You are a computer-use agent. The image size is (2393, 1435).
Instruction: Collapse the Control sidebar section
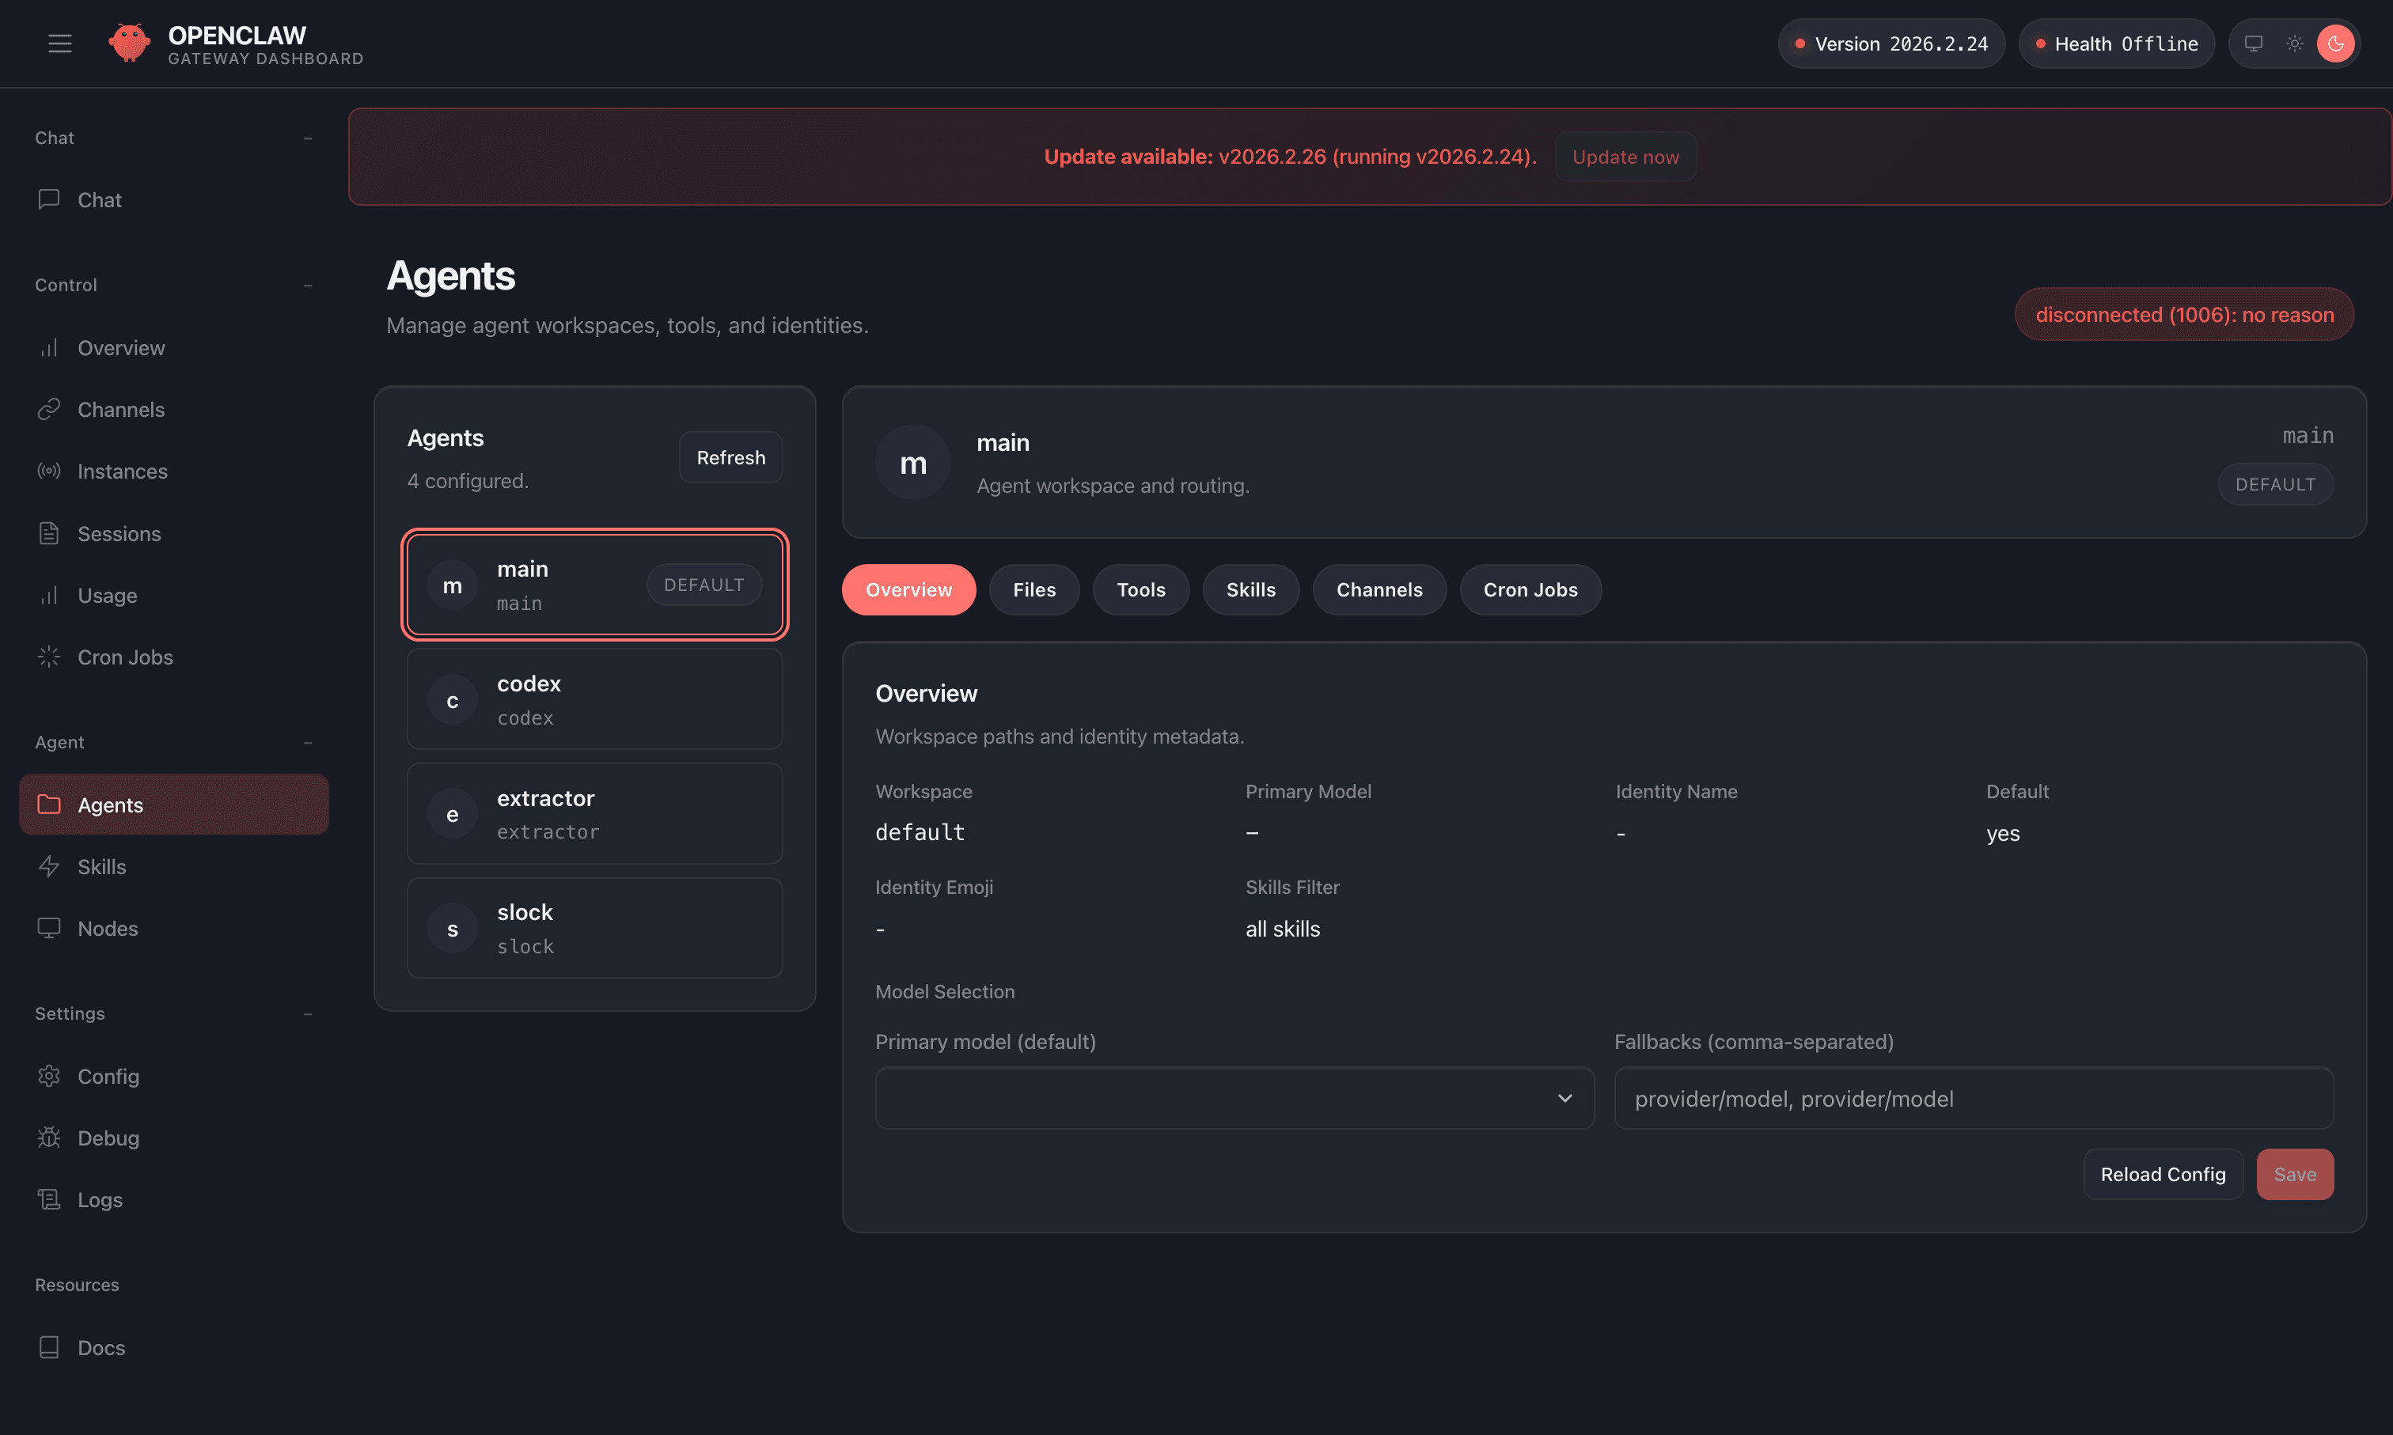tap(308, 284)
